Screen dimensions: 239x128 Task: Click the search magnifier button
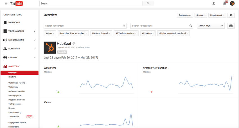click(x=148, y=3)
